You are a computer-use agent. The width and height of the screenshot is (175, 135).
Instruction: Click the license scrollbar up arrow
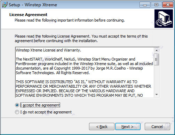coord(157,50)
